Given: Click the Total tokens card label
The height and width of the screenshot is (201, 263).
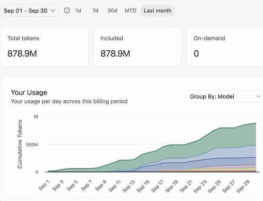Looking at the screenshot, I should pos(23,38).
